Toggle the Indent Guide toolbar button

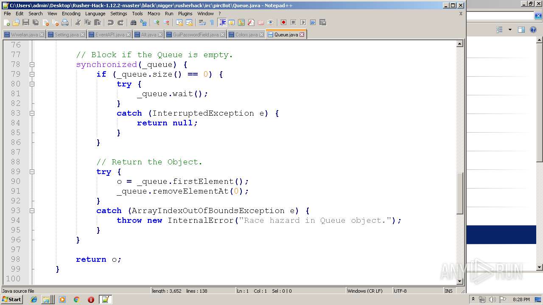click(222, 22)
